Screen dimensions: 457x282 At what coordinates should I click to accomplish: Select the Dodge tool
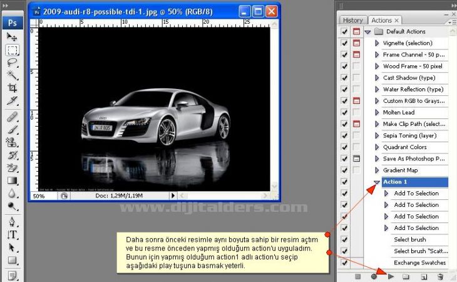coord(12,206)
